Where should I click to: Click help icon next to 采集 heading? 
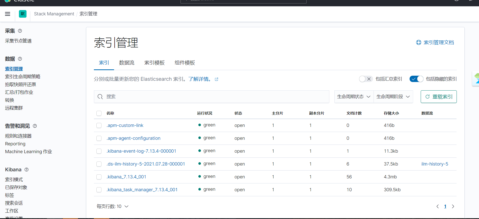[x=20, y=31]
